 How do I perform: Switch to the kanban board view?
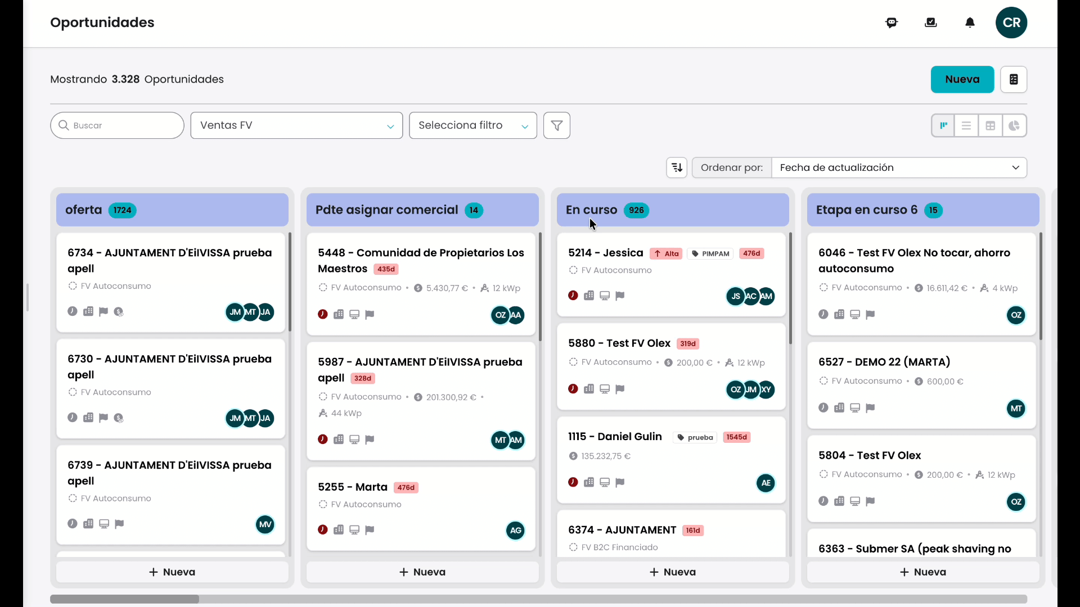coord(943,125)
